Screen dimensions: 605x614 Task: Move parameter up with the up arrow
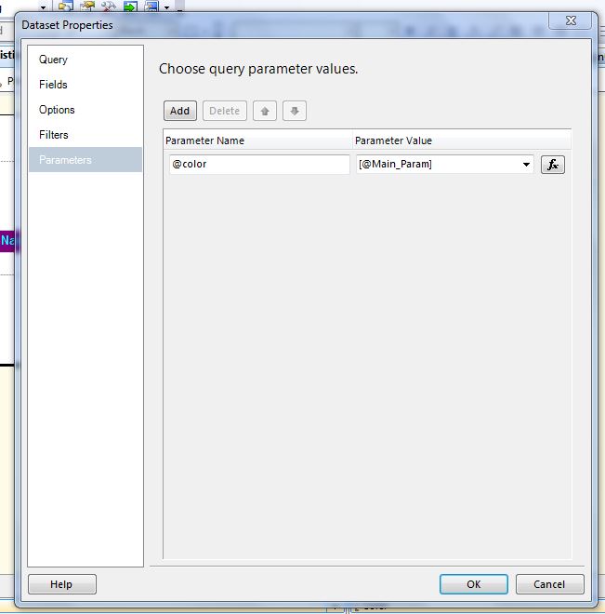coord(265,112)
